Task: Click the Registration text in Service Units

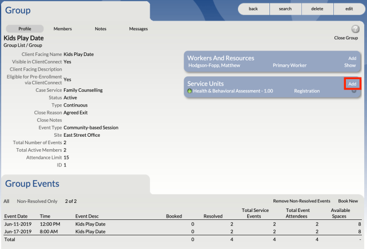Action: tap(306, 91)
